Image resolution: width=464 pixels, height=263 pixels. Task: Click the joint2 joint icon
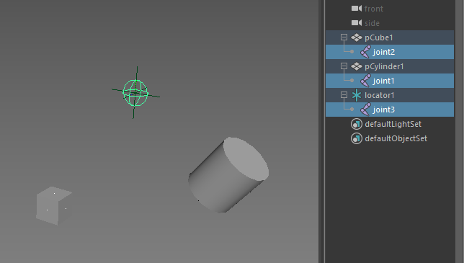click(365, 52)
